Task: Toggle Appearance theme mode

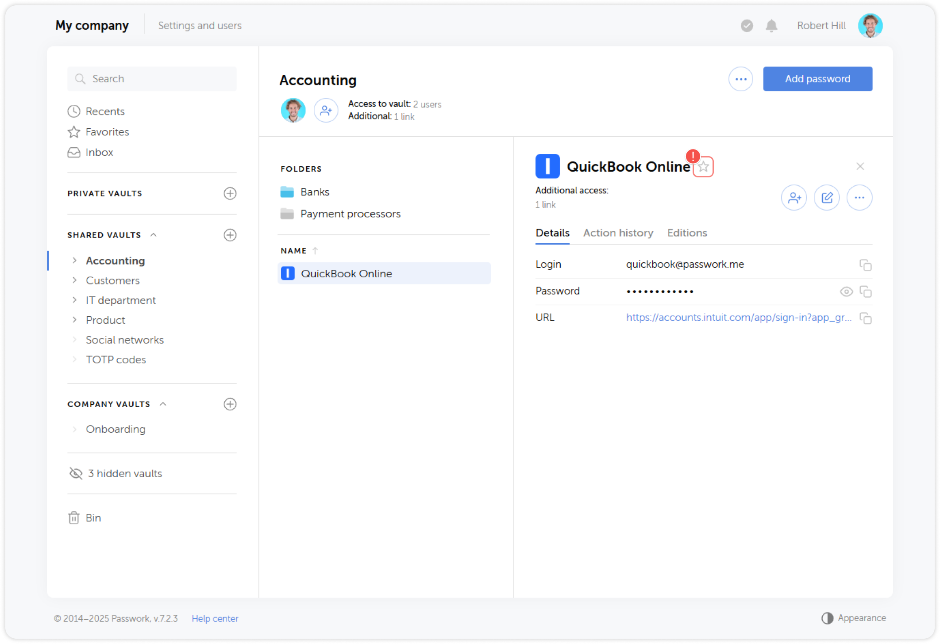Action: (x=853, y=618)
